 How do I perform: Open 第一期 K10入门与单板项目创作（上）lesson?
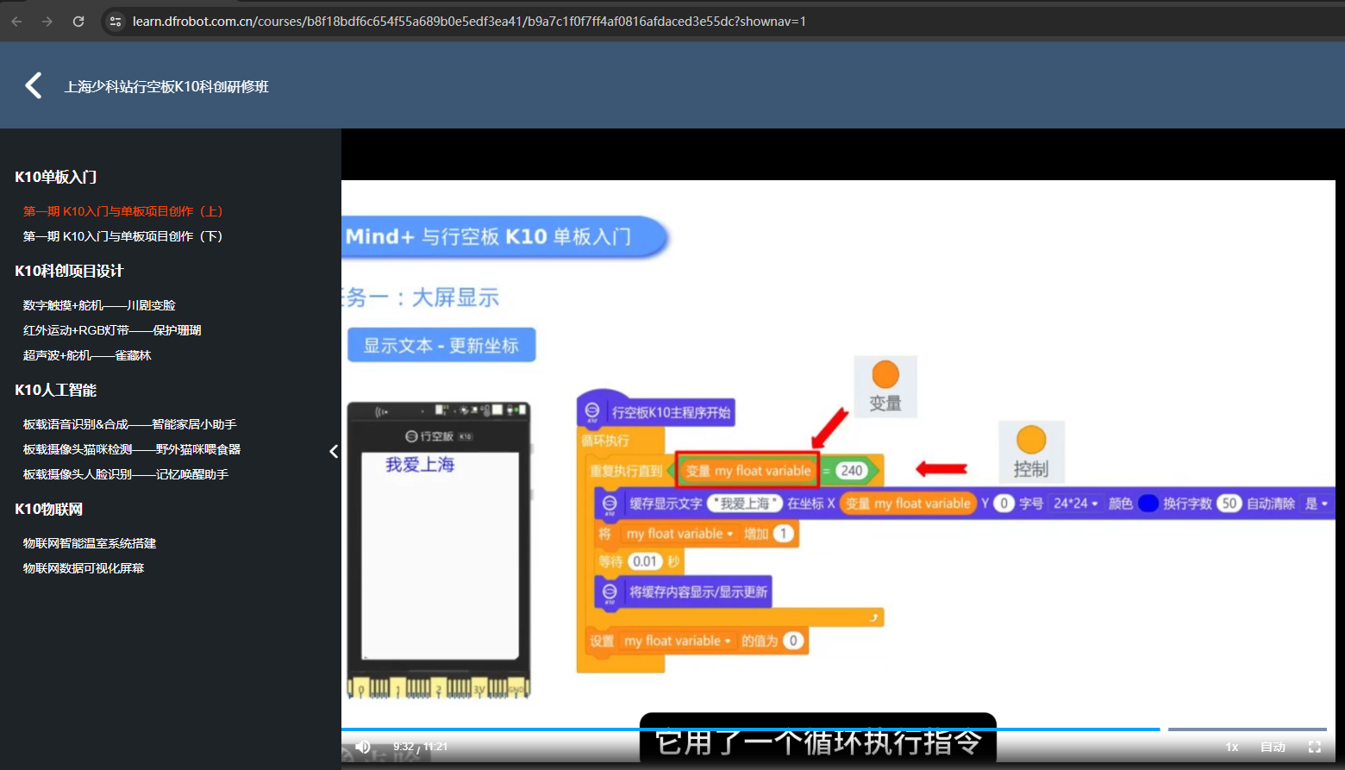tap(122, 211)
